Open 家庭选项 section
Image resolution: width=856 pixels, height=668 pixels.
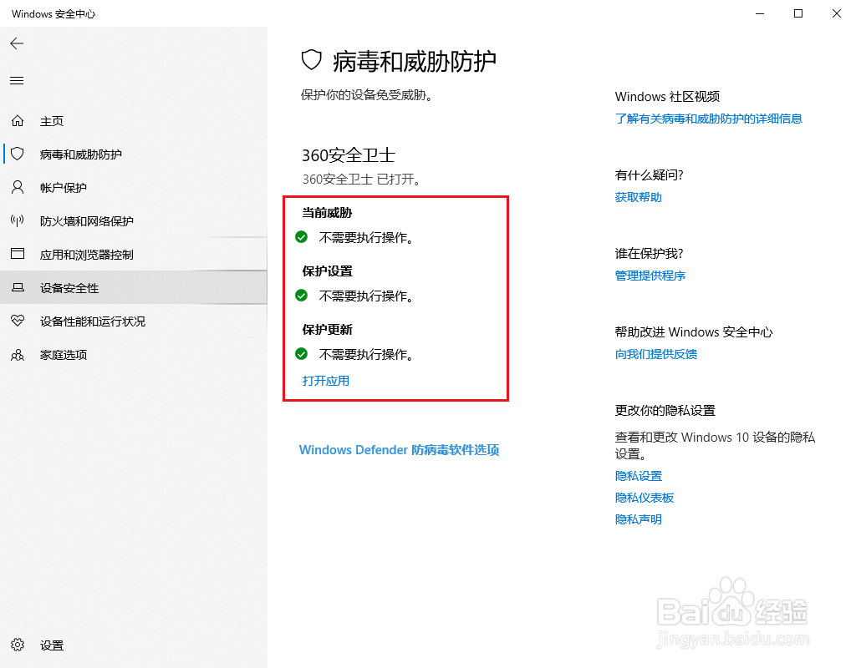134,355
